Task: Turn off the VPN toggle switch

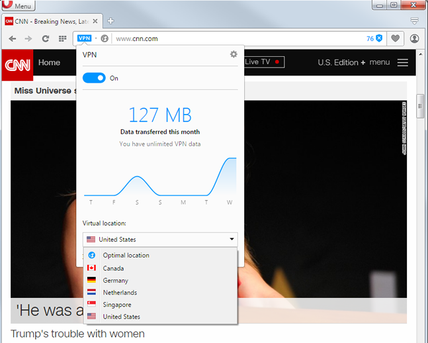Action: (x=94, y=78)
